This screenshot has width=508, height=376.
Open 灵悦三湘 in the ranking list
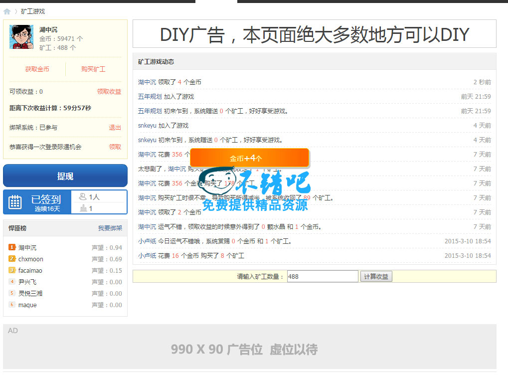pyautogui.click(x=30, y=293)
